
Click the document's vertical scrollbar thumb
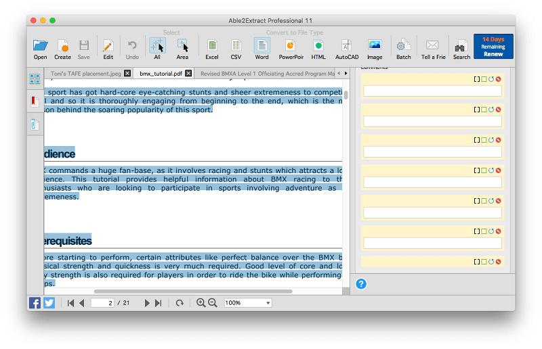tap(346, 95)
